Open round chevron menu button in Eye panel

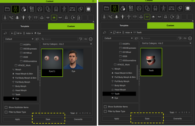click(x=91, y=39)
